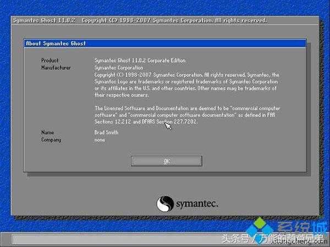Image resolution: width=330 pixels, height=247 pixels.
Task: Click the 'DFARS Section 227.7202' line
Action: (169, 122)
